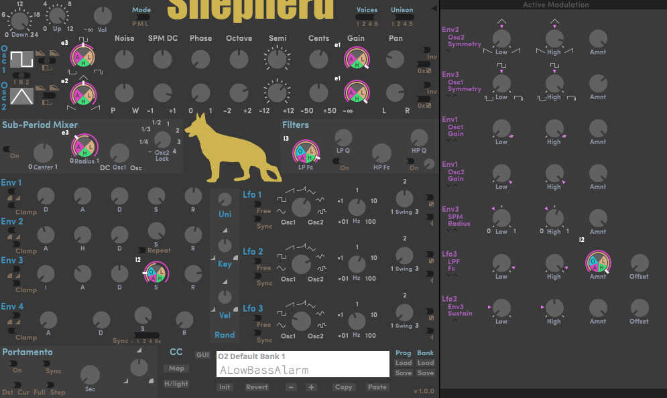Click up chevron under Env3 Osc1 Symmetry
The height and width of the screenshot is (398, 667).
(454, 96)
